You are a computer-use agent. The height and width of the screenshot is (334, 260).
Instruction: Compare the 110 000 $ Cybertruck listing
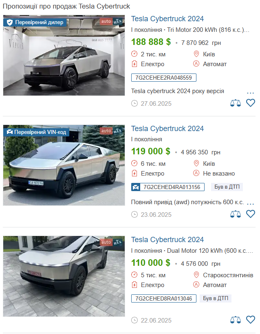coord(236,320)
